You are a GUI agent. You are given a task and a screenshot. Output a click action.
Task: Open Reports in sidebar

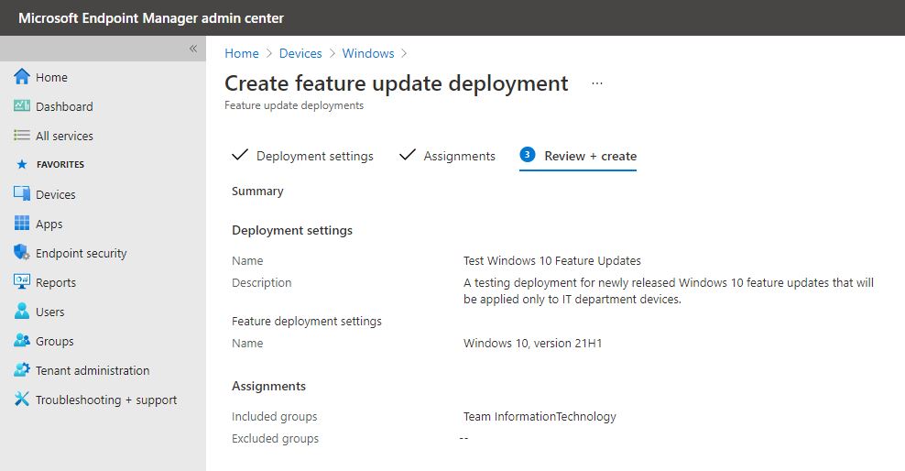click(x=56, y=283)
